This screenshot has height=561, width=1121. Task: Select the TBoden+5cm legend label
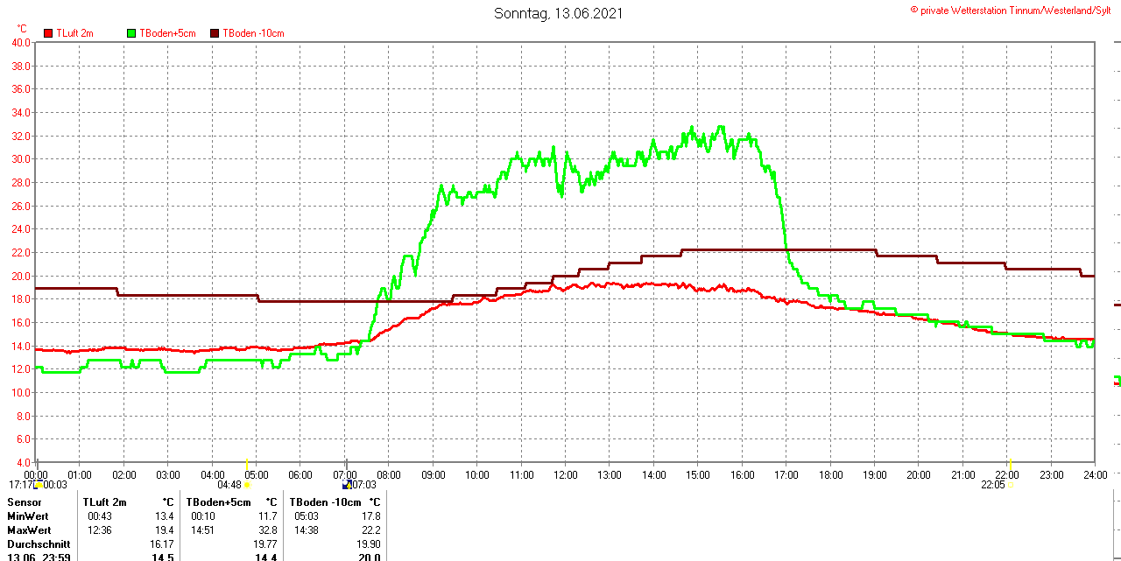tap(167, 33)
